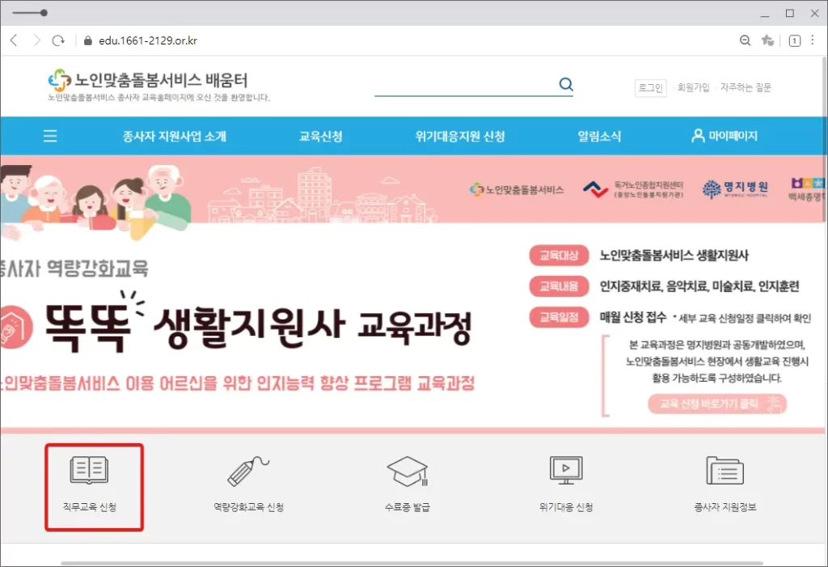Go to 알림소식 in the navigation bar
This screenshot has height=567, width=828.
click(x=599, y=137)
